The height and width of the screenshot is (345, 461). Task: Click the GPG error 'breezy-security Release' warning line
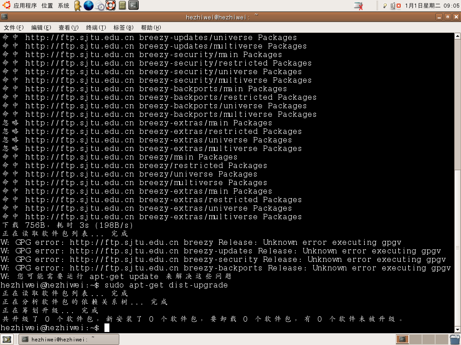(x=223, y=259)
